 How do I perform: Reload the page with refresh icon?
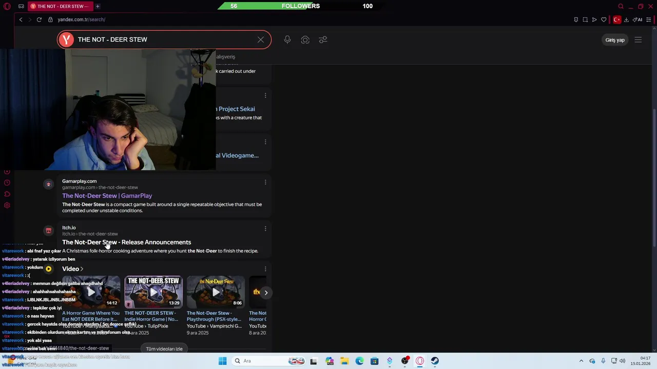pyautogui.click(x=39, y=19)
